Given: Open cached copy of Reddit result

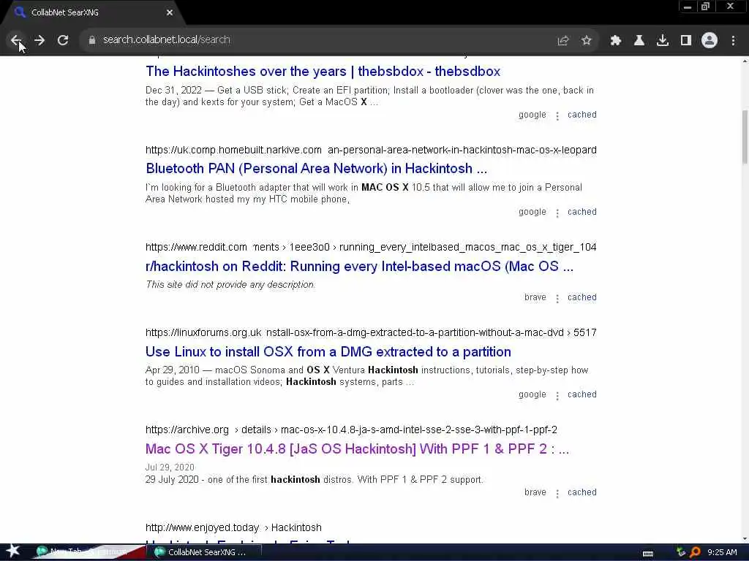Looking at the screenshot, I should [581, 297].
